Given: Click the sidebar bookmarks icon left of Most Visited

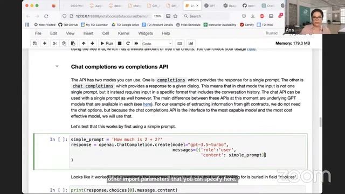Looking at the screenshot, I should [27, 25].
